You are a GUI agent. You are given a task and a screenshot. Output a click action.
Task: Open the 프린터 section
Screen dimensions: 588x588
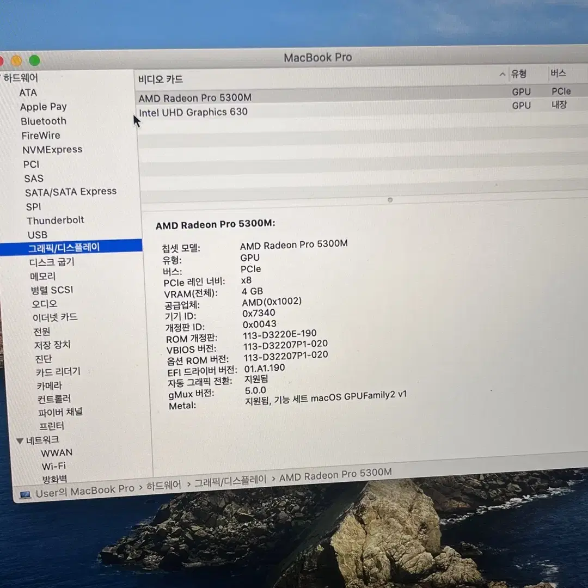pyautogui.click(x=51, y=426)
